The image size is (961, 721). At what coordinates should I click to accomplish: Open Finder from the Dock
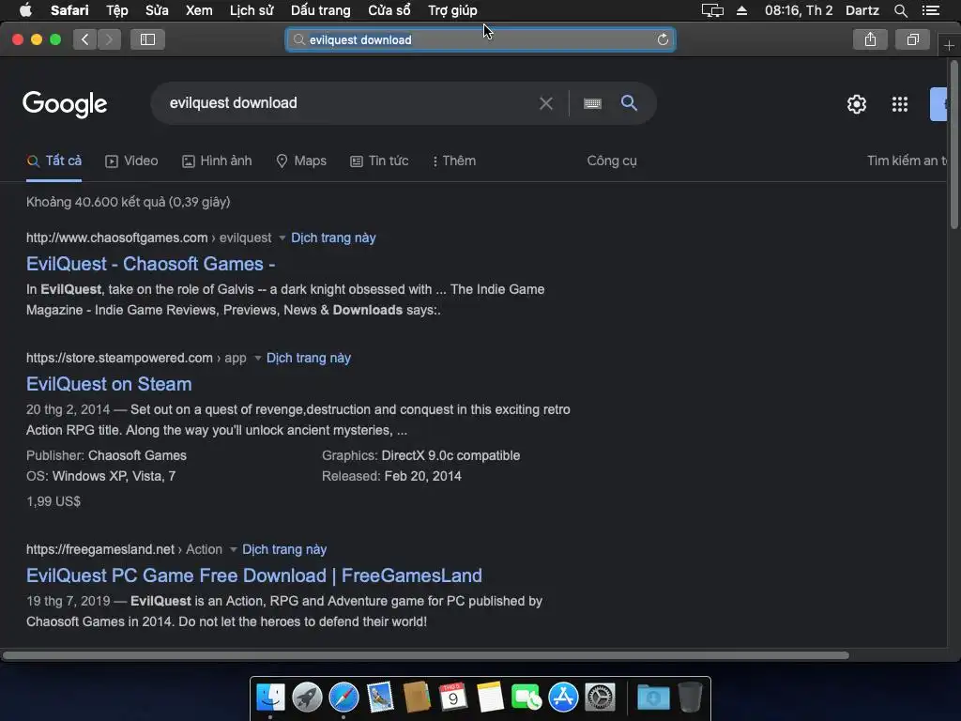click(x=270, y=698)
